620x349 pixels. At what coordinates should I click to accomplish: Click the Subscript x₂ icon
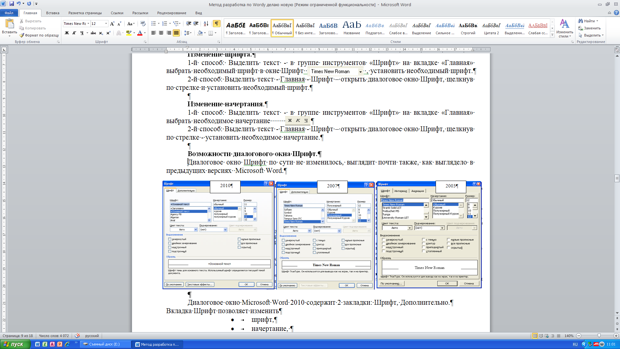pos(101,33)
